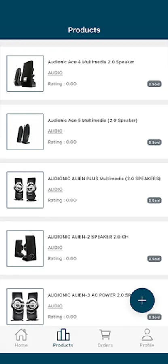Open Audionic Ace 5 speaker thumbnail
Image resolution: width=168 pixels, height=364 pixels.
[25, 131]
